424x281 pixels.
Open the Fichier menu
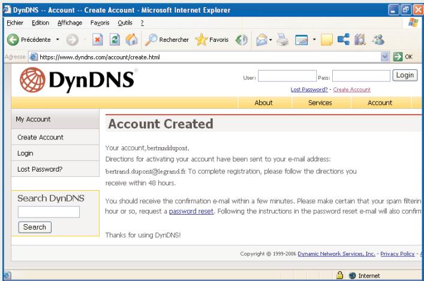click(15, 23)
